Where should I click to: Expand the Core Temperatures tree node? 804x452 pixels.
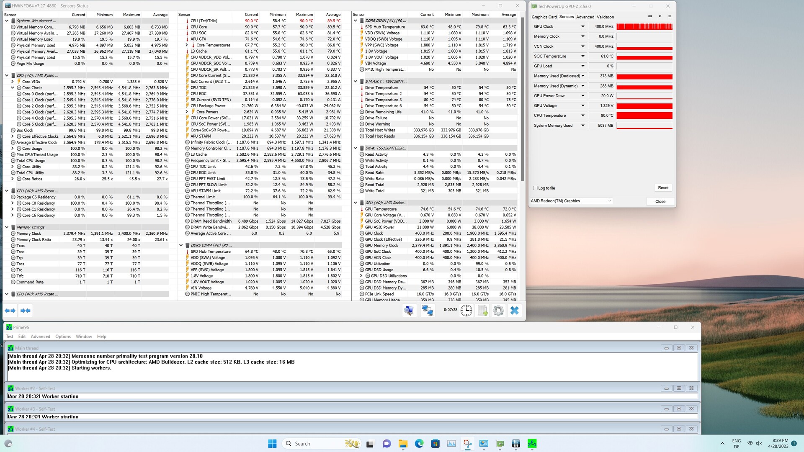point(187,45)
